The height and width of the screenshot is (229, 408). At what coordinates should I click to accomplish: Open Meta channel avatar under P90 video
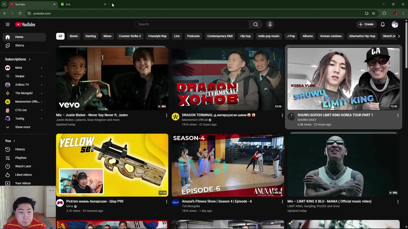pos(60,203)
